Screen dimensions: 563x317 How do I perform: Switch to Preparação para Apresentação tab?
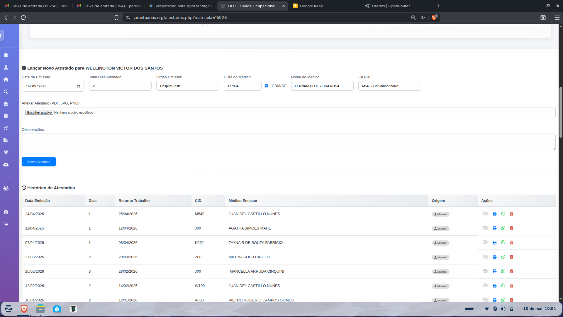point(181,6)
